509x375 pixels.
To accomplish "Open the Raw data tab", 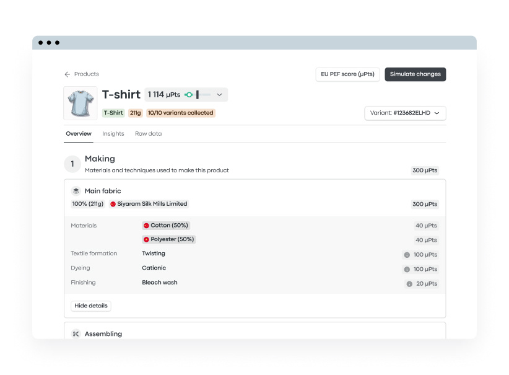I will pos(149,134).
